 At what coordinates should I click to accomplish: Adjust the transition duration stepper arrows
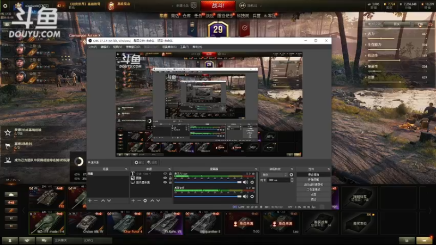pos(292,180)
